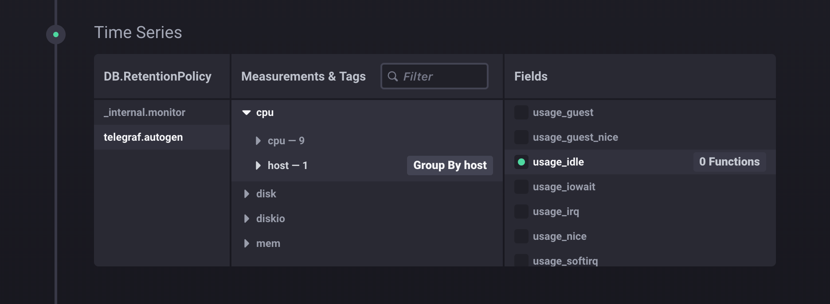Select the usage_irq field checkbox
The height and width of the screenshot is (304, 830).
pos(521,212)
